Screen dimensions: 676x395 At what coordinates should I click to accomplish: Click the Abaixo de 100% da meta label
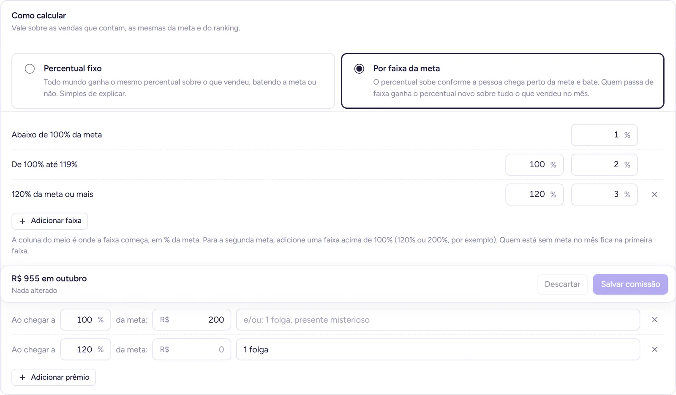click(57, 135)
